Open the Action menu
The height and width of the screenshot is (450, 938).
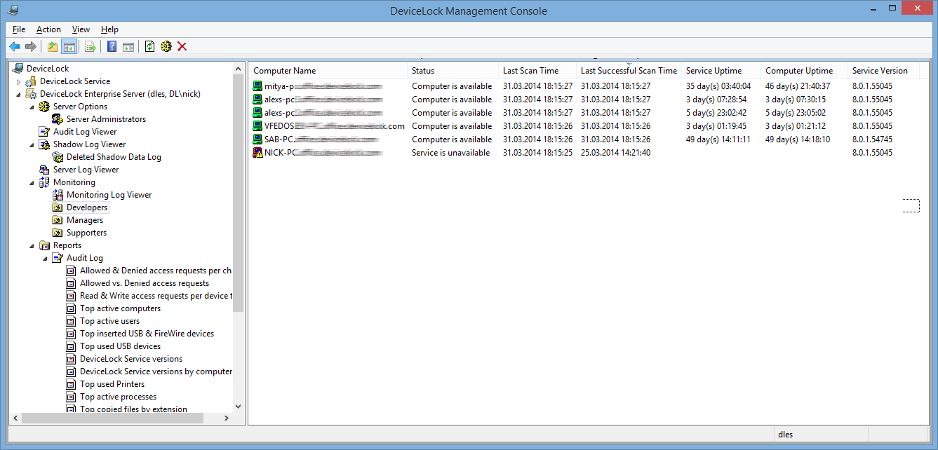[48, 29]
